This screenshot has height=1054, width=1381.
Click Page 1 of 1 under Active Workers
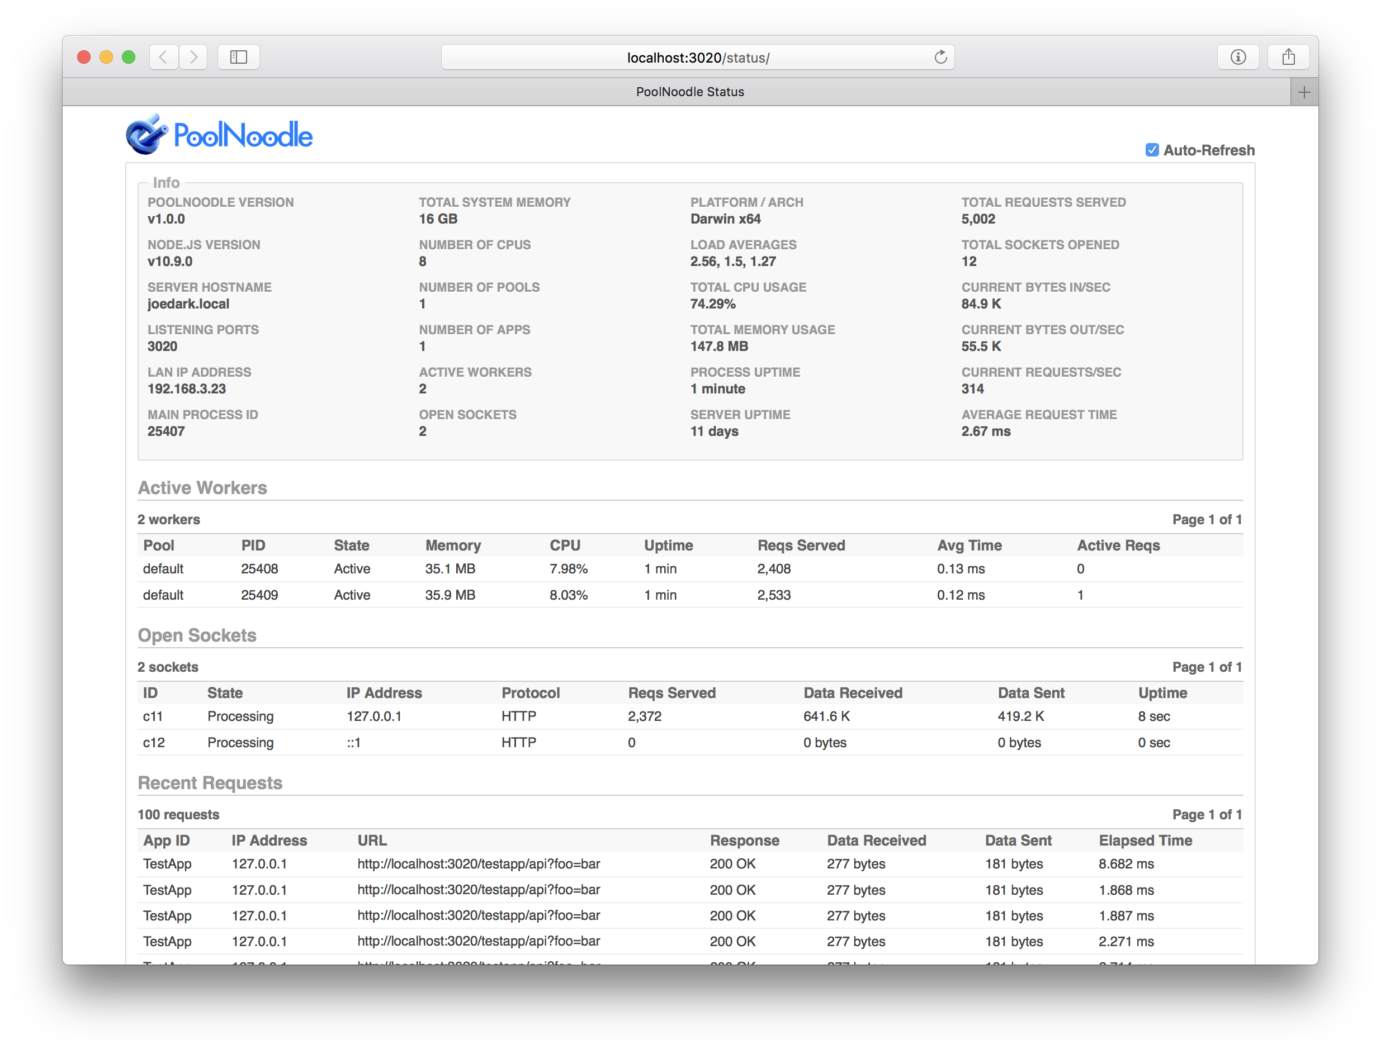click(1207, 519)
